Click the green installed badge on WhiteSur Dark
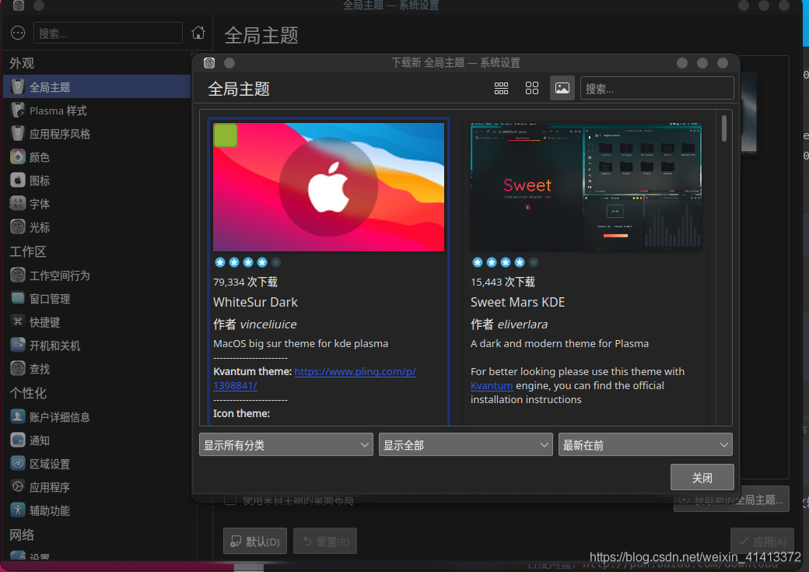The width and height of the screenshot is (809, 572). point(226,135)
